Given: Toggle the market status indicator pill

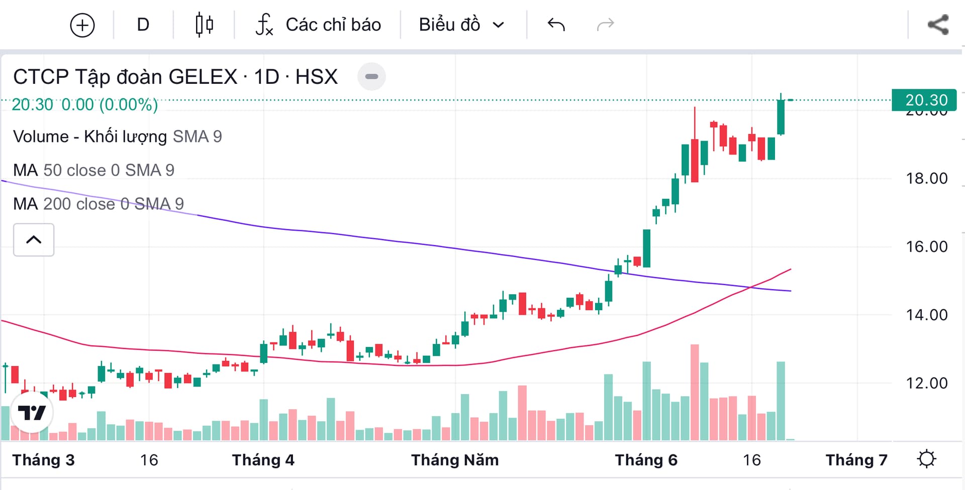Looking at the screenshot, I should coord(371,76).
